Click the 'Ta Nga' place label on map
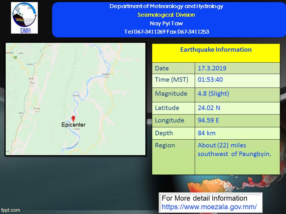This screenshot has width=286, height=214. [x=77, y=129]
